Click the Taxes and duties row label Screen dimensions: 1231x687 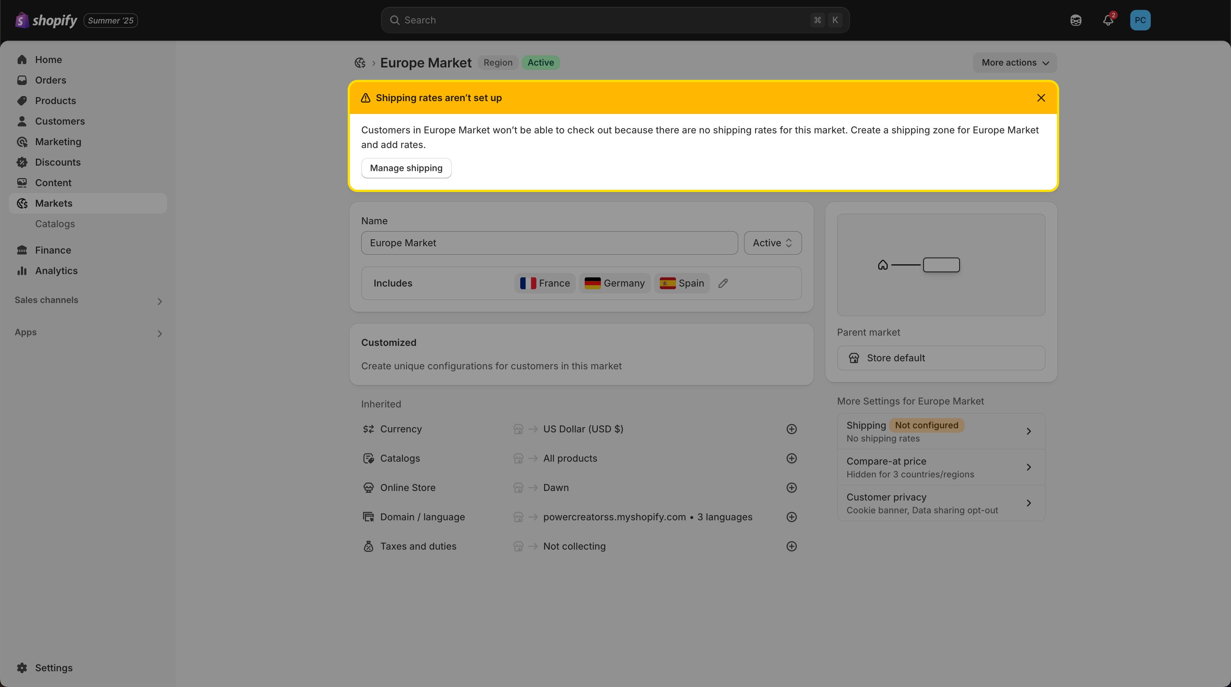click(418, 546)
